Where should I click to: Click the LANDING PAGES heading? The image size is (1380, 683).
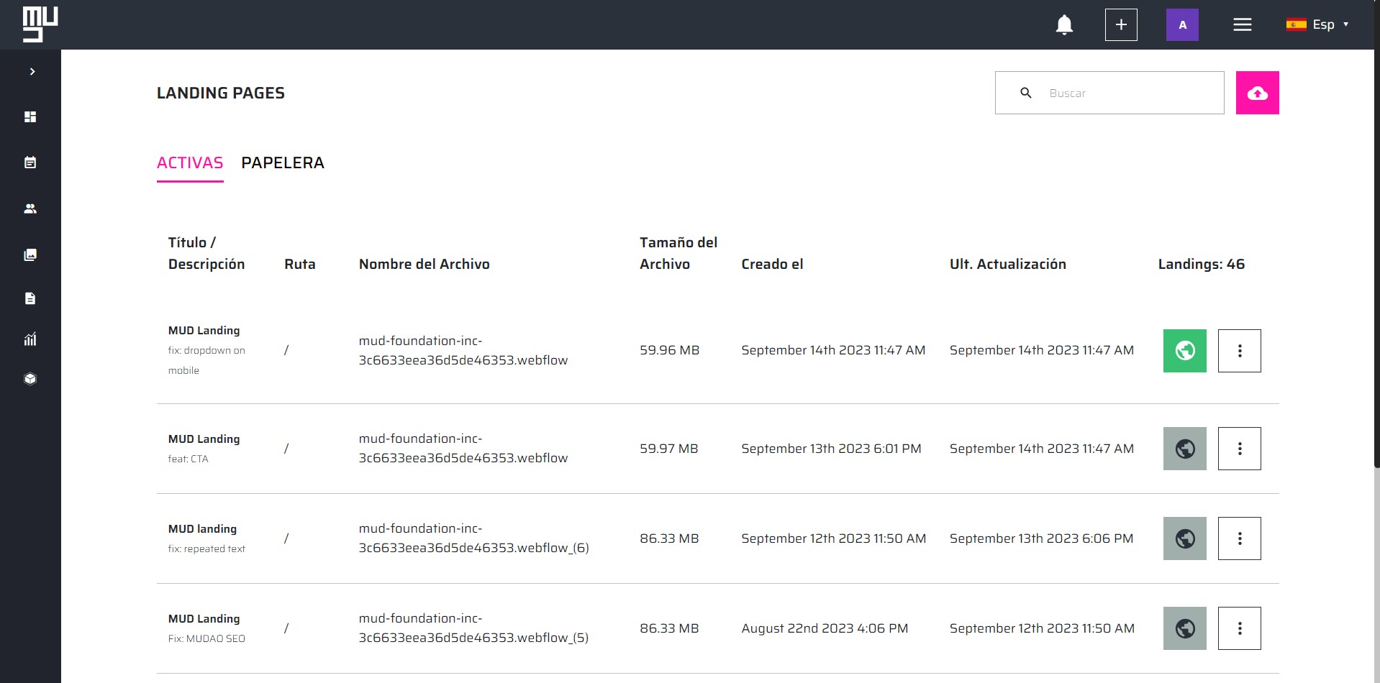221,93
